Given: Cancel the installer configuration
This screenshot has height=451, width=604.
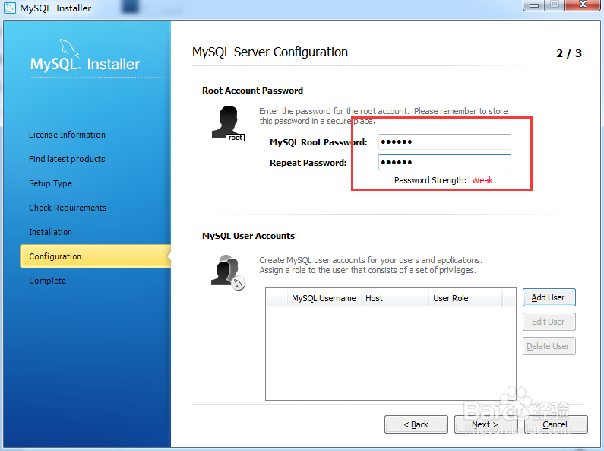Looking at the screenshot, I should (556, 424).
